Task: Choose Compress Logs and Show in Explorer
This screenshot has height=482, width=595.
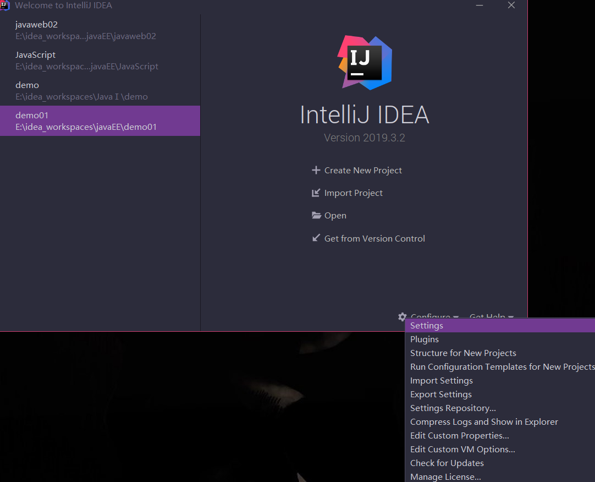Action: pos(500,421)
